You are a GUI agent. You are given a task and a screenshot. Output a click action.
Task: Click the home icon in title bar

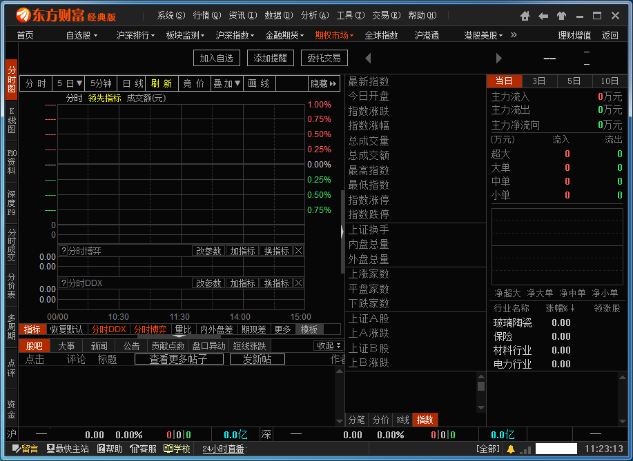coord(525,15)
